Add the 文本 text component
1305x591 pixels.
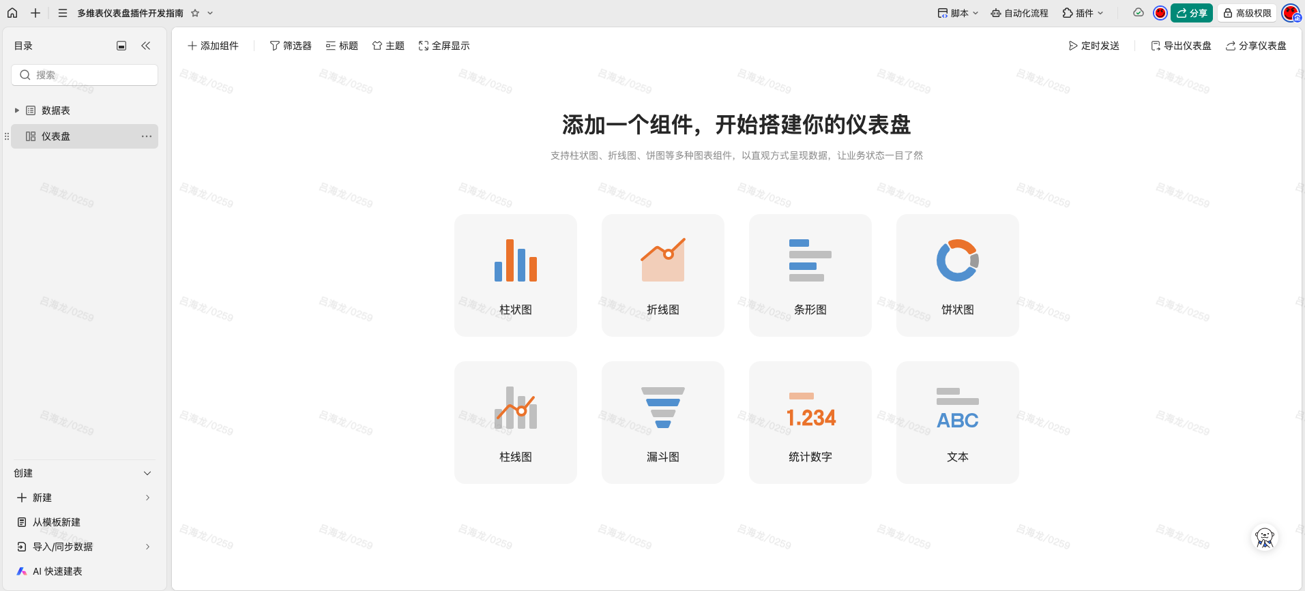pyautogui.click(x=957, y=422)
